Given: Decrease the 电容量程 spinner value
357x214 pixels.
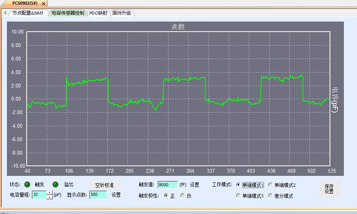Looking at the screenshot, I should click(x=49, y=197).
